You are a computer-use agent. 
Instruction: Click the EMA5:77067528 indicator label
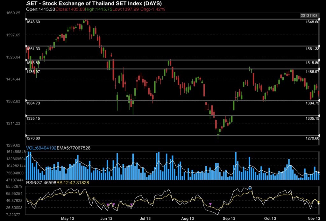tap(74, 148)
